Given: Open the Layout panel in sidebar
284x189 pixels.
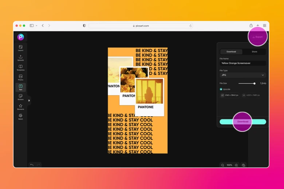Looking at the screenshot, I should coord(20,48).
